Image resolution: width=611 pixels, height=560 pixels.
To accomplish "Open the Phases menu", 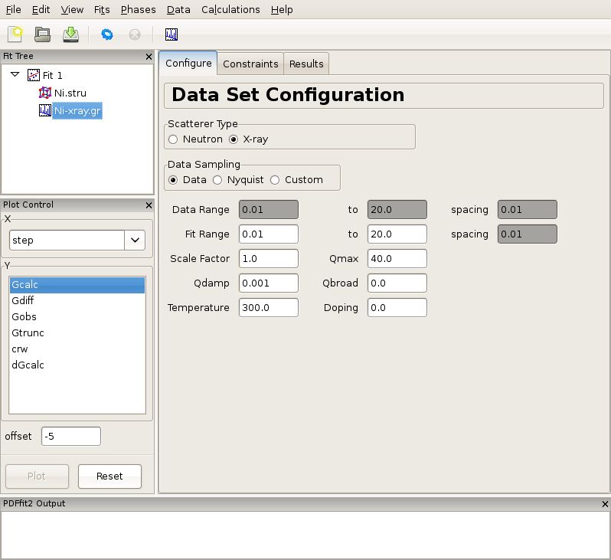I will (139, 10).
